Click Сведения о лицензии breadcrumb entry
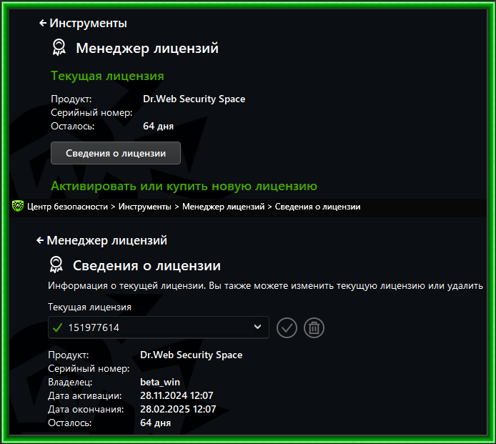 coord(317,207)
